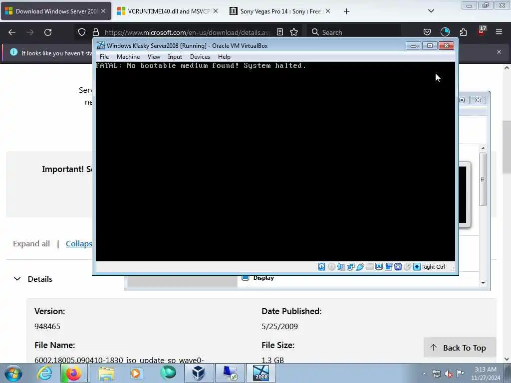The height and width of the screenshot is (383, 511).
Task: Close the VCRUNTIME140.dll tab
Action: [x=216, y=11]
